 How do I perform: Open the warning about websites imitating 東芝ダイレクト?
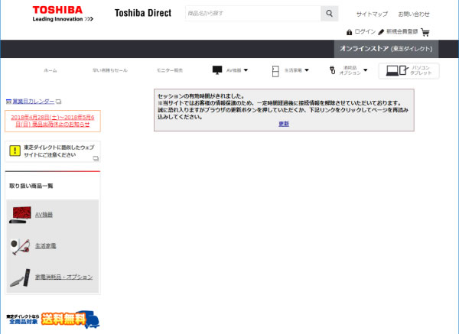coord(53,151)
